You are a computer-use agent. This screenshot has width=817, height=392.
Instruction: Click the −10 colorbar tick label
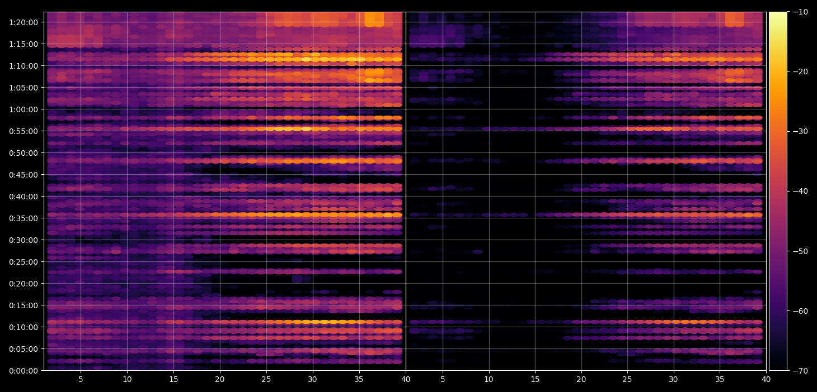800,12
